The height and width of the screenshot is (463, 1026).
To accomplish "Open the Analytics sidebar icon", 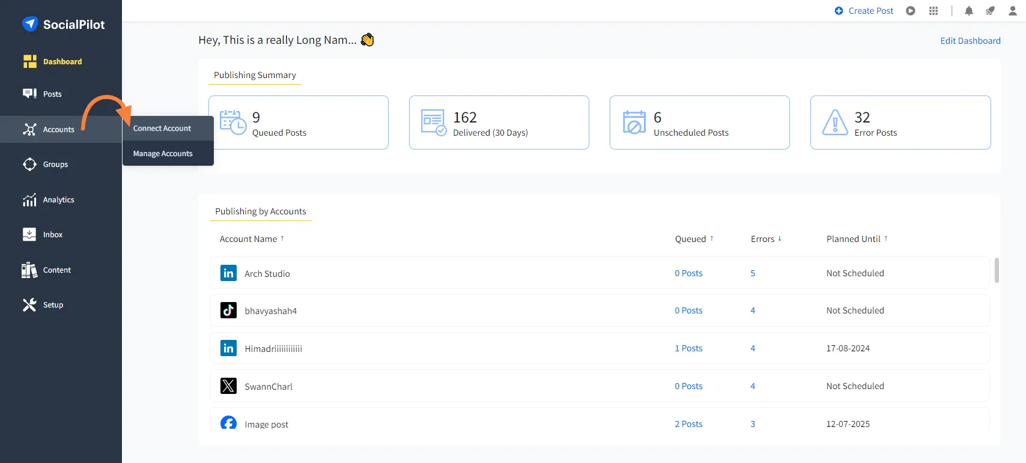I will click(29, 200).
